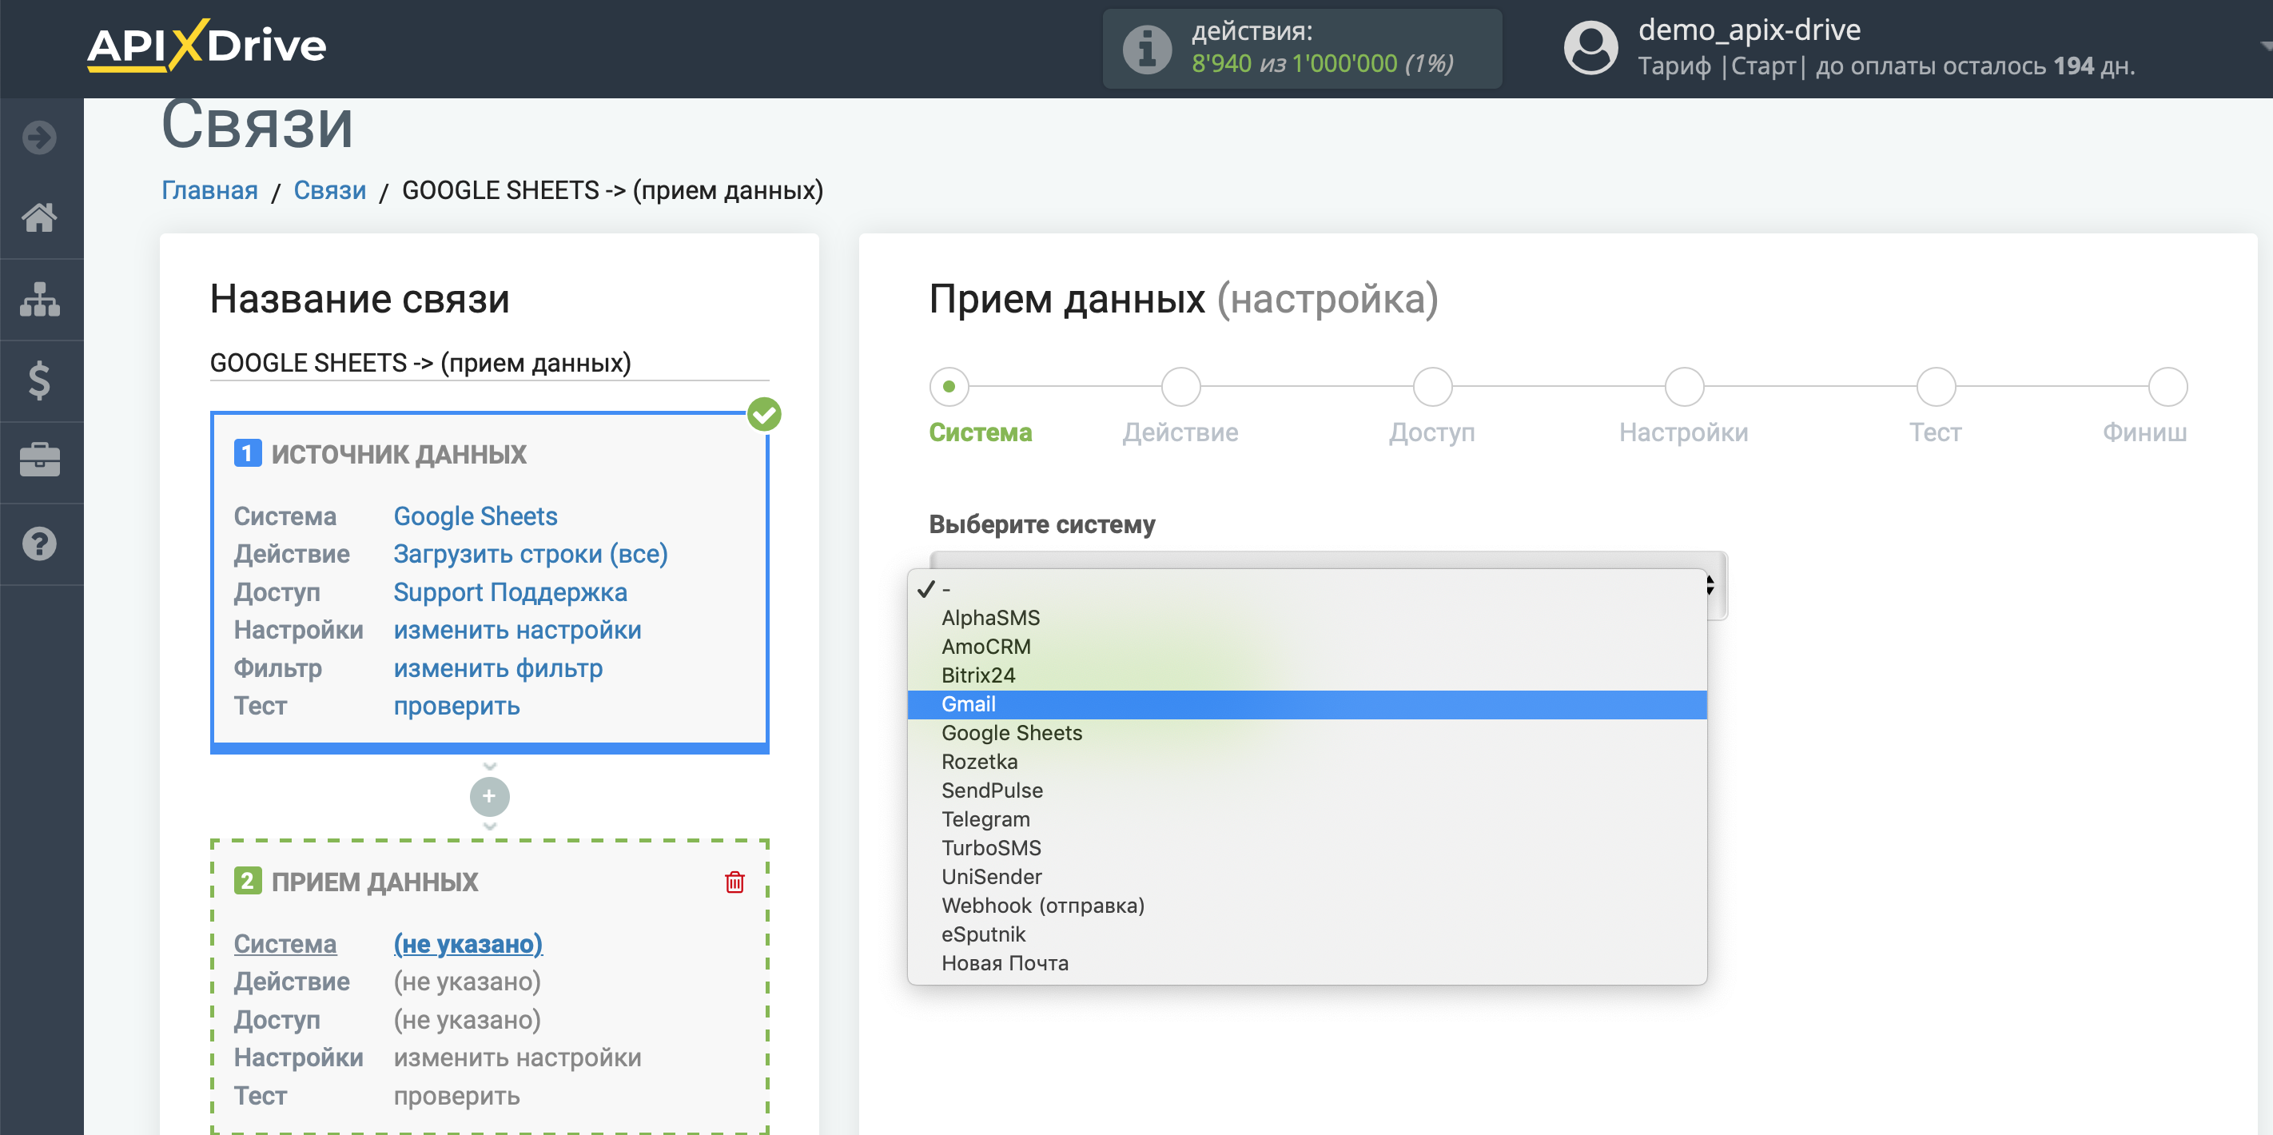The height and width of the screenshot is (1135, 2273).
Task: Open the question mark help icon
Action: (40, 544)
